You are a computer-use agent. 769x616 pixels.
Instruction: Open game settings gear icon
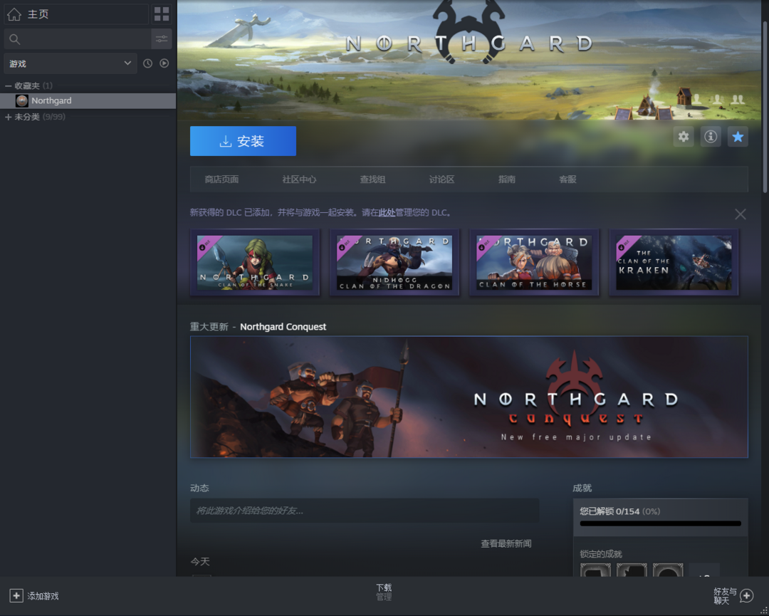[684, 137]
